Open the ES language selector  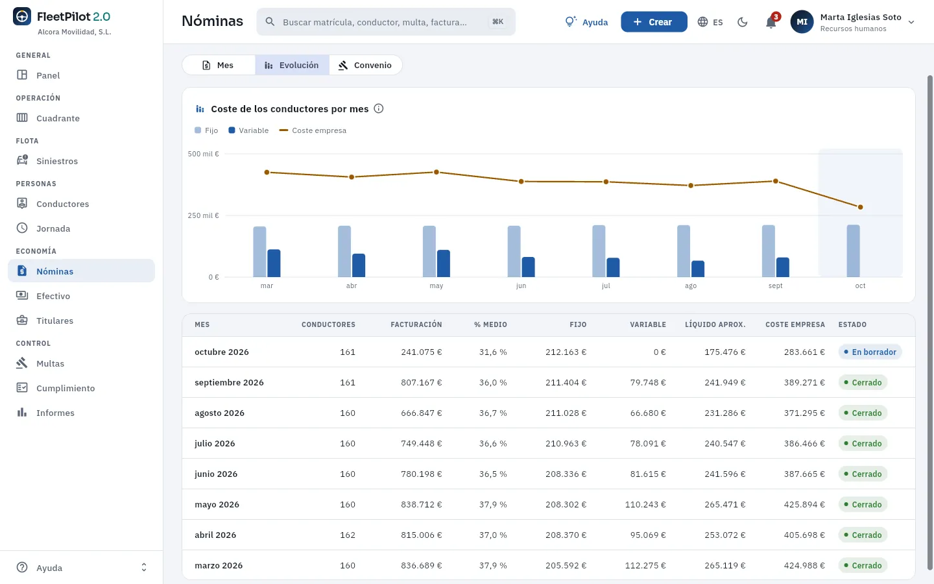(710, 22)
